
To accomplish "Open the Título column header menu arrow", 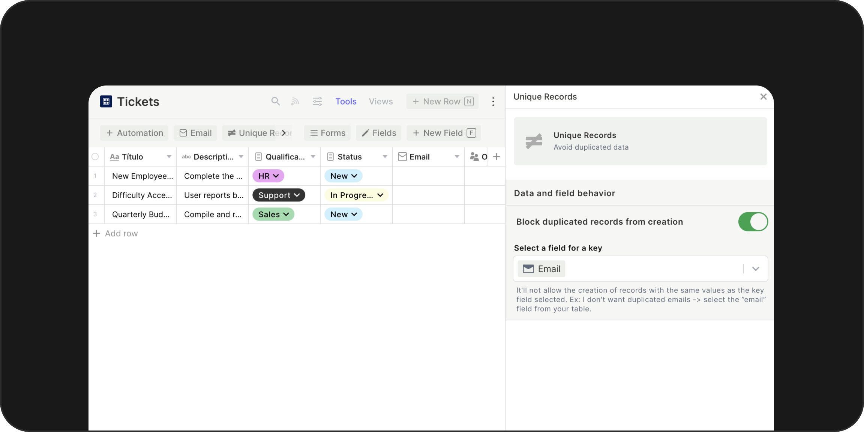I will [169, 157].
